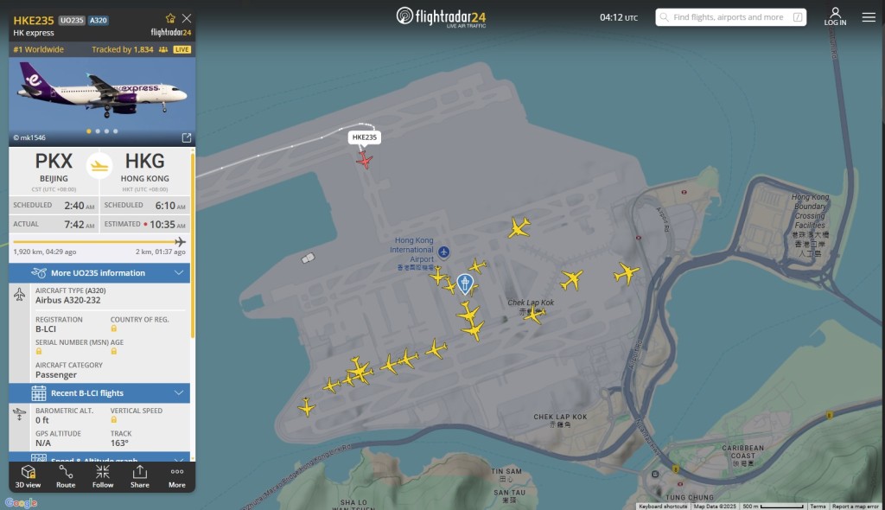Open More options in bottom toolbar

(x=176, y=476)
